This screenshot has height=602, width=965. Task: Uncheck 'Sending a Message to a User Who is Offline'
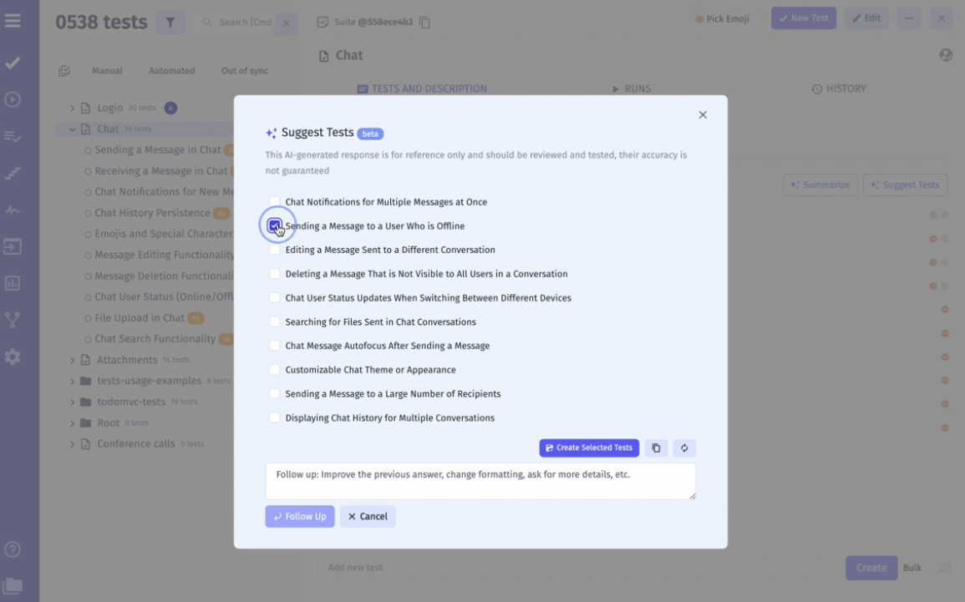click(x=274, y=225)
